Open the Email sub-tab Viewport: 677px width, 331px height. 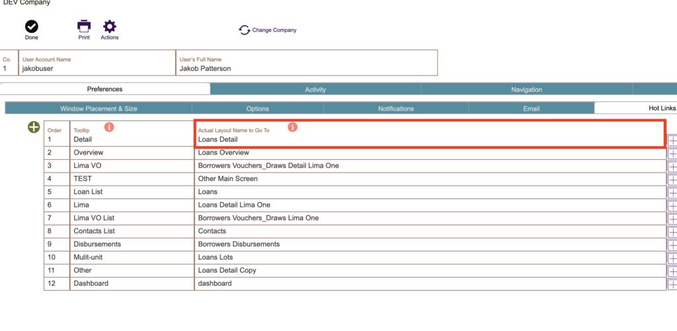(532, 108)
